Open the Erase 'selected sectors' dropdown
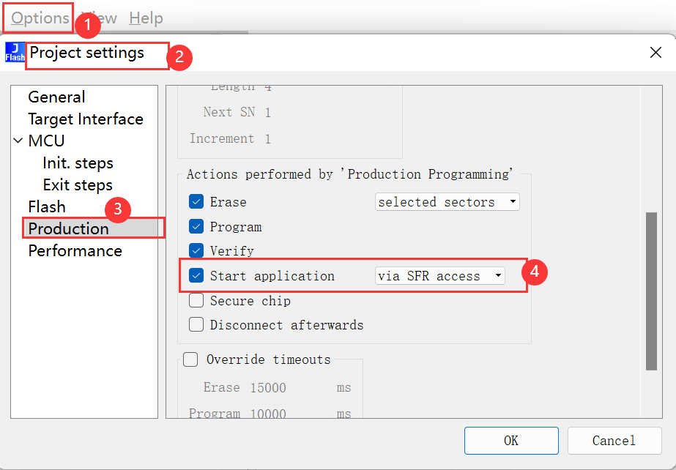The height and width of the screenshot is (470, 676). point(447,202)
